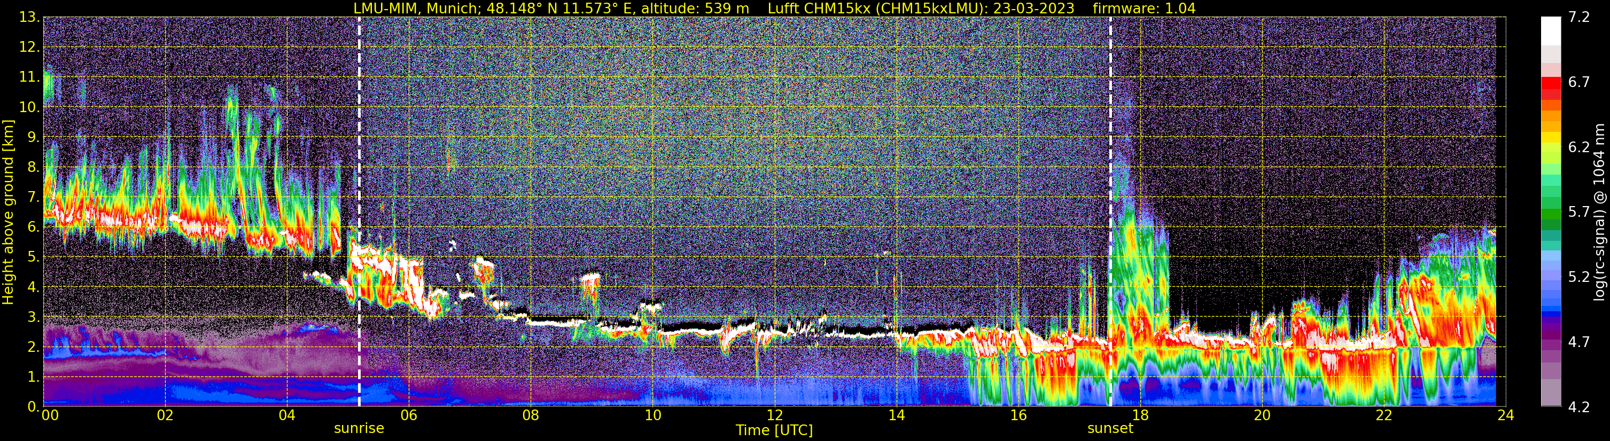The image size is (1610, 441).
Task: Click the white dashed sunset marker line
Action: click(x=1110, y=212)
